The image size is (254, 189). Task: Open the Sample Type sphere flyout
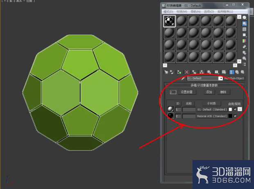point(245,18)
